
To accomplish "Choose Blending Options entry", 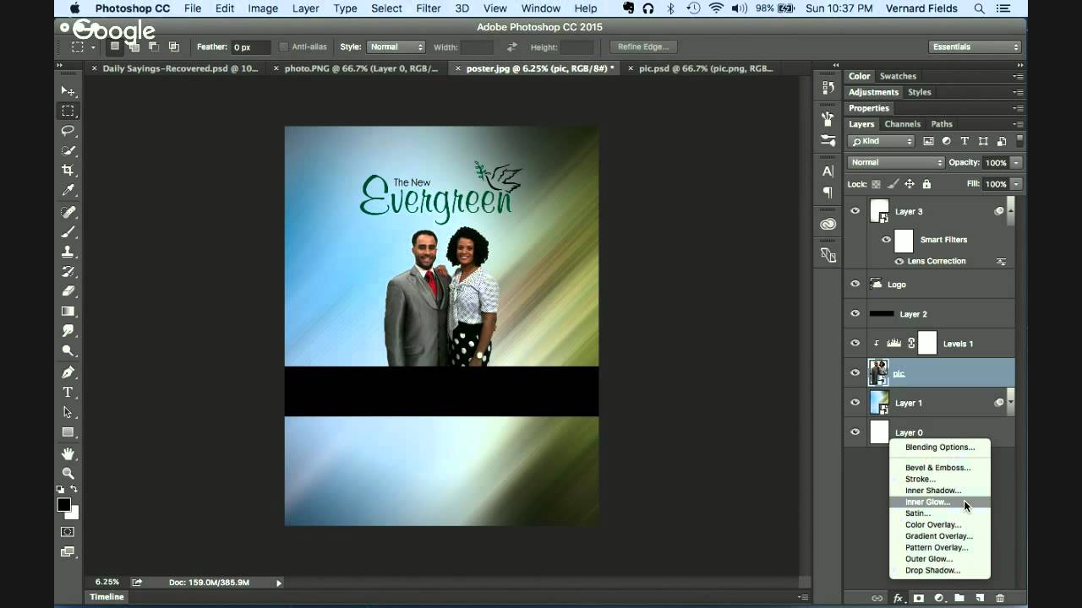I will pyautogui.click(x=939, y=447).
